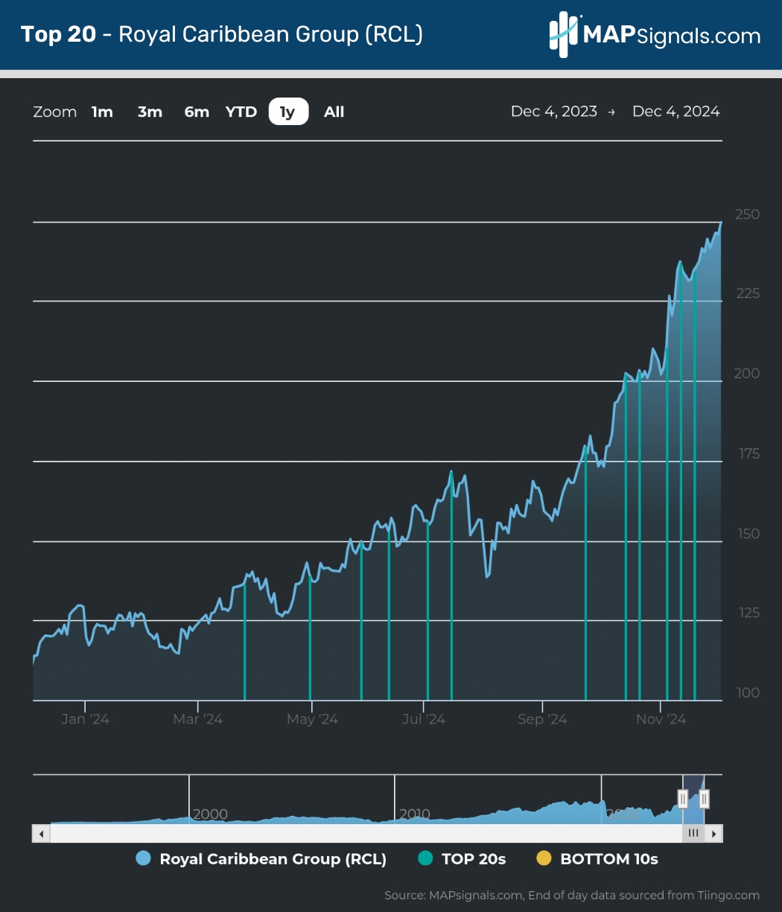The width and height of the screenshot is (782, 912).
Task: Set zoom range to 1m
Action: click(102, 112)
